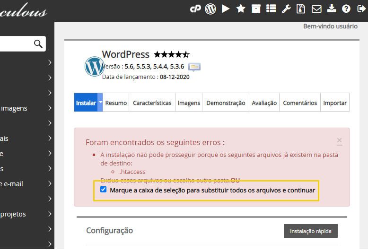Open the wrench (settings) icon
368x251 pixels.
pyautogui.click(x=286, y=9)
